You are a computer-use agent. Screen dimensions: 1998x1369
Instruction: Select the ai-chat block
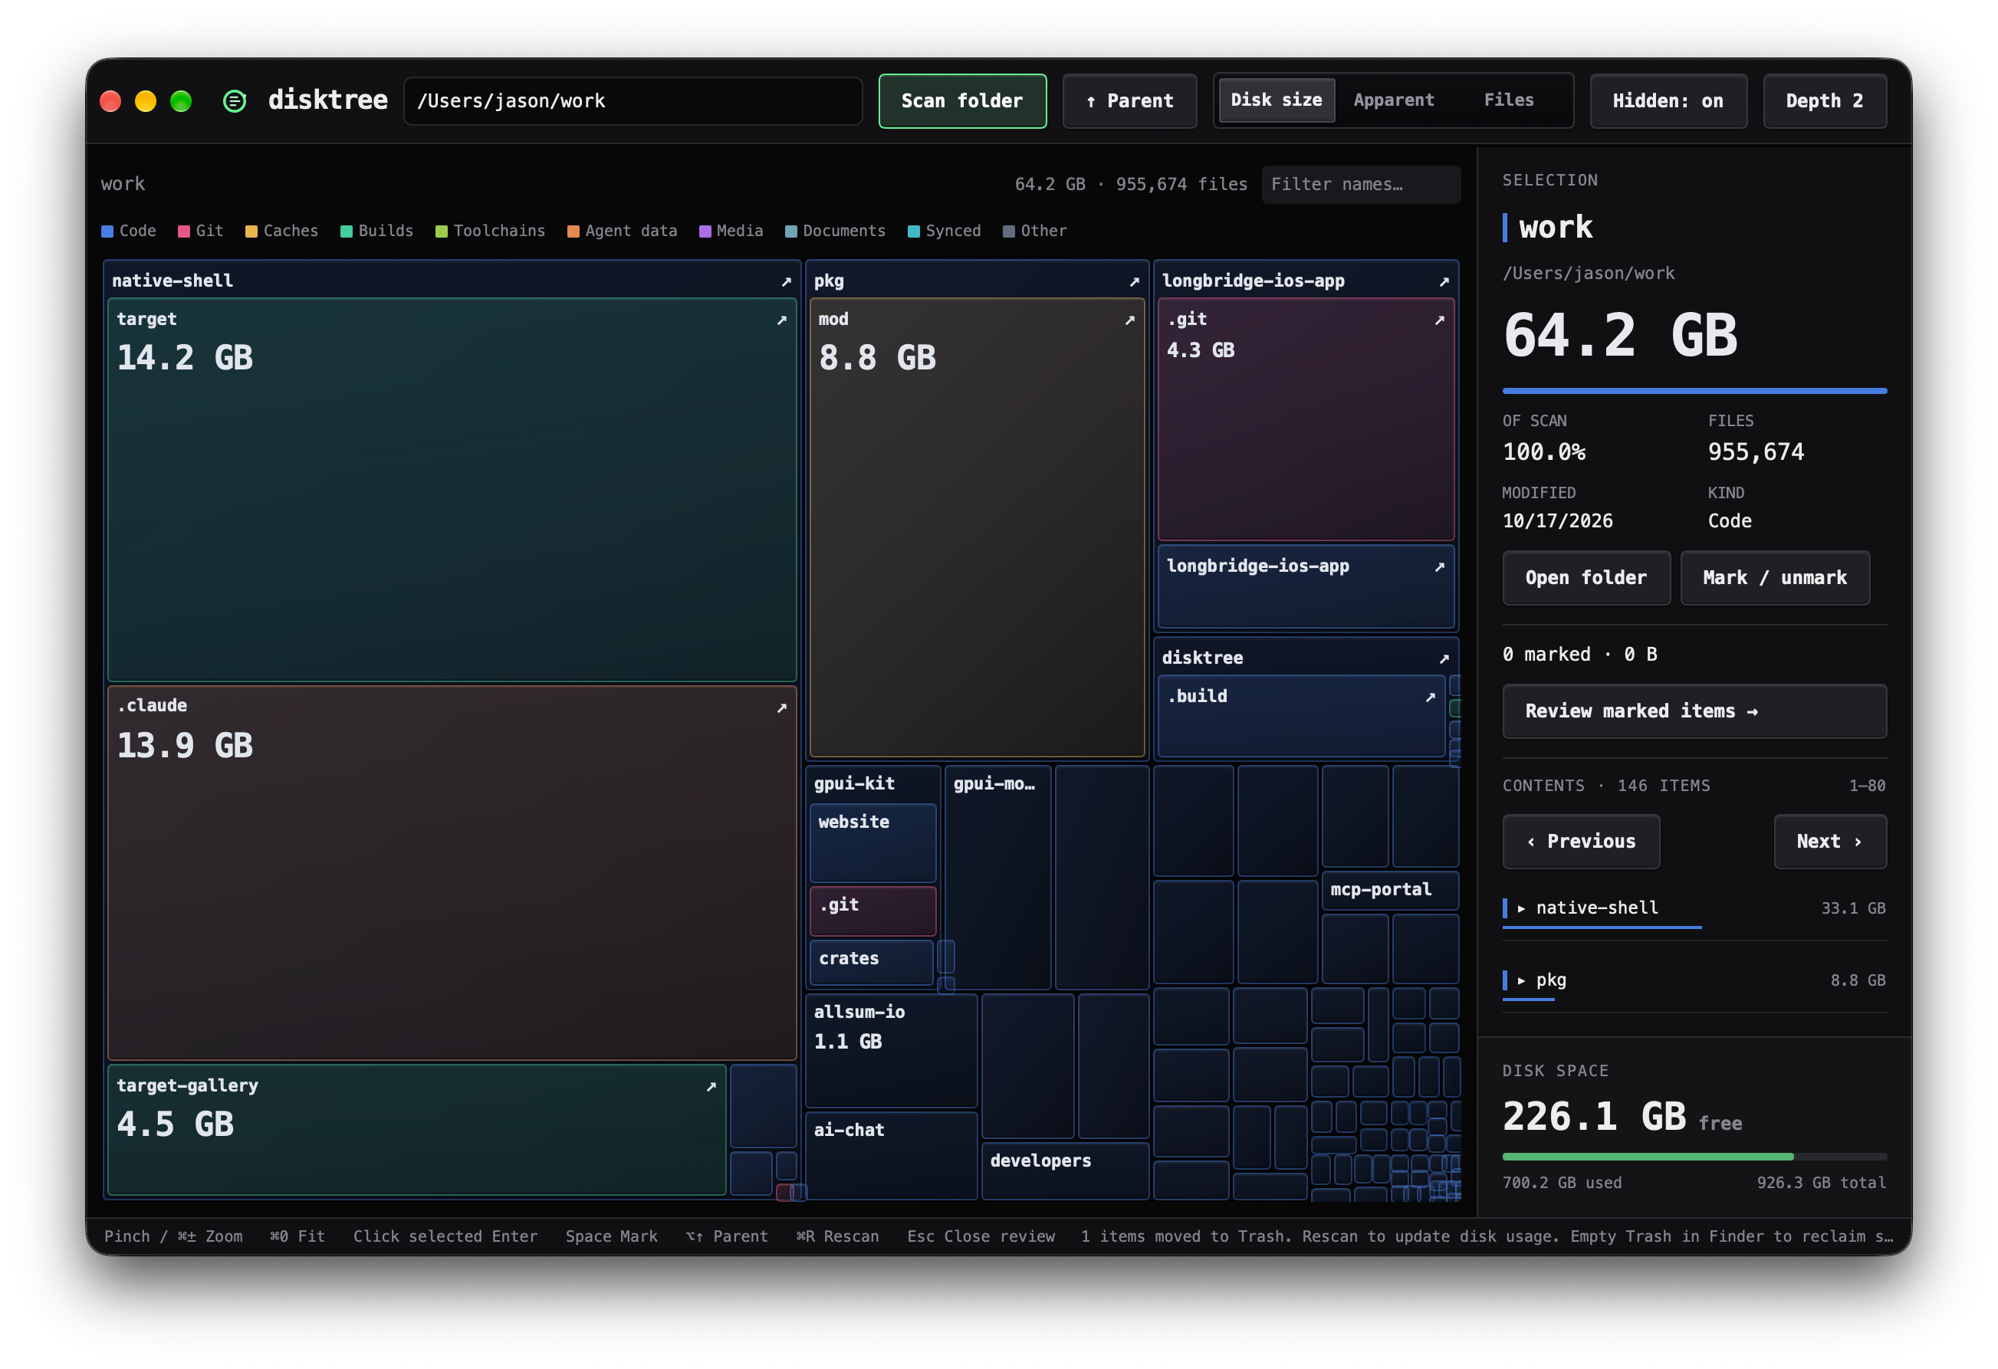coord(892,1155)
